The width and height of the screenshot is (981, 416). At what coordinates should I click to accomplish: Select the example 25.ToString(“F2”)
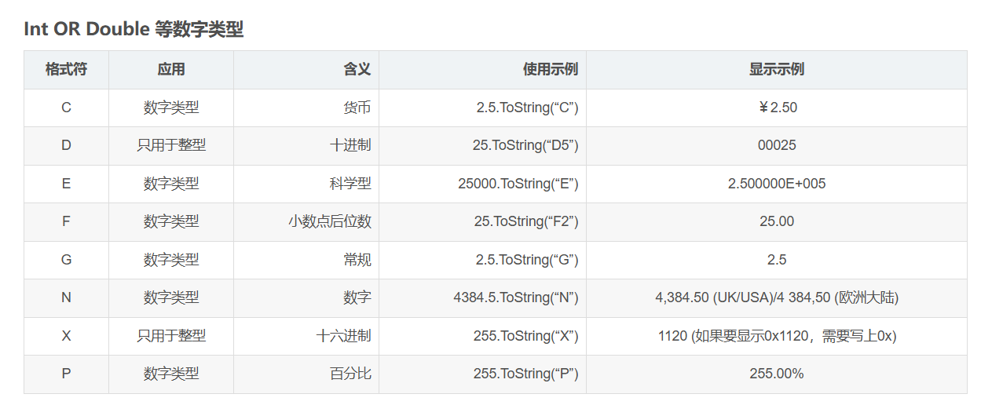[526, 221]
